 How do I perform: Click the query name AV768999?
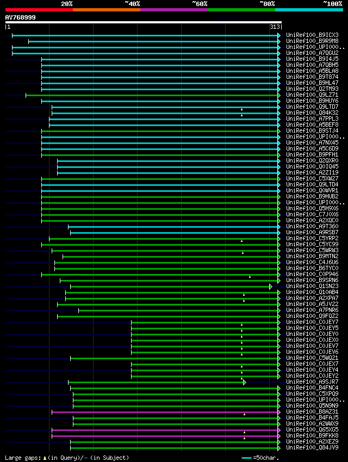[x=20, y=17]
